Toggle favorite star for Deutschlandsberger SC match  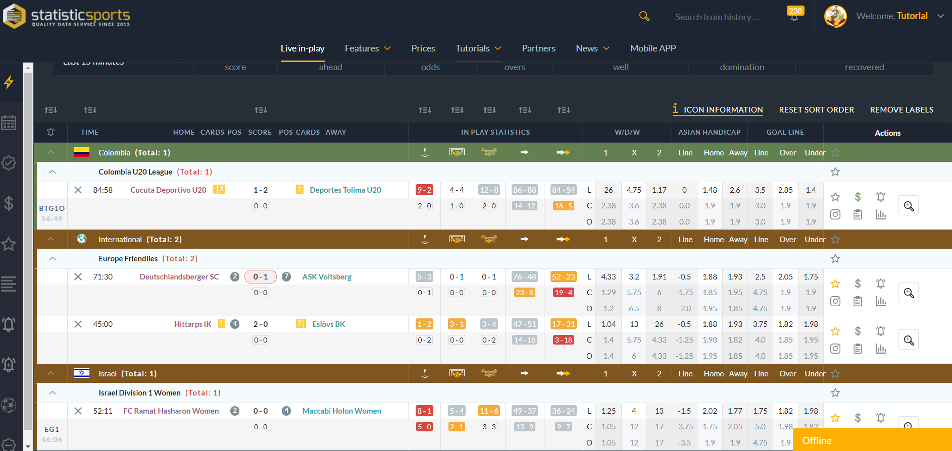[835, 284]
